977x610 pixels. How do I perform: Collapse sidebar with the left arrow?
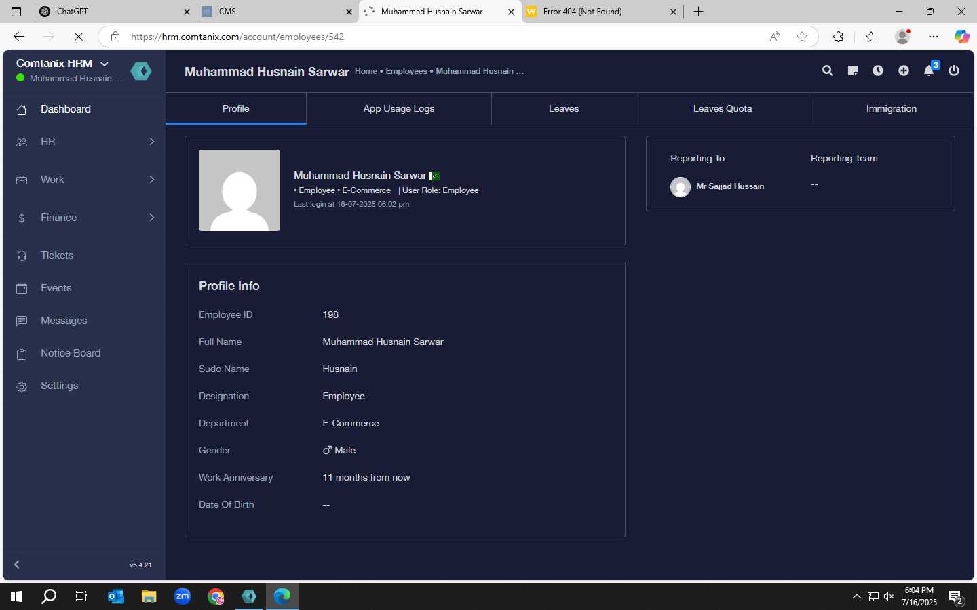coord(17,564)
